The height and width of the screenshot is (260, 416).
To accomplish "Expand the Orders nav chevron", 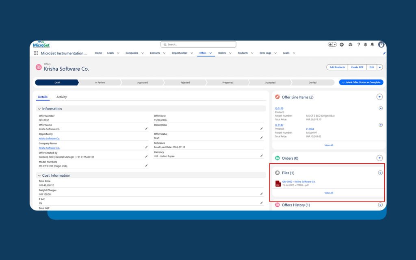I will [230, 53].
